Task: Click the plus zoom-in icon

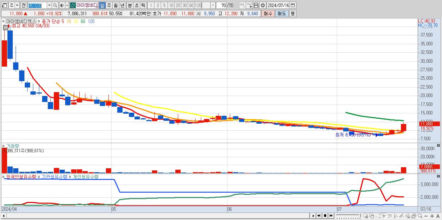Action: coord(432,216)
